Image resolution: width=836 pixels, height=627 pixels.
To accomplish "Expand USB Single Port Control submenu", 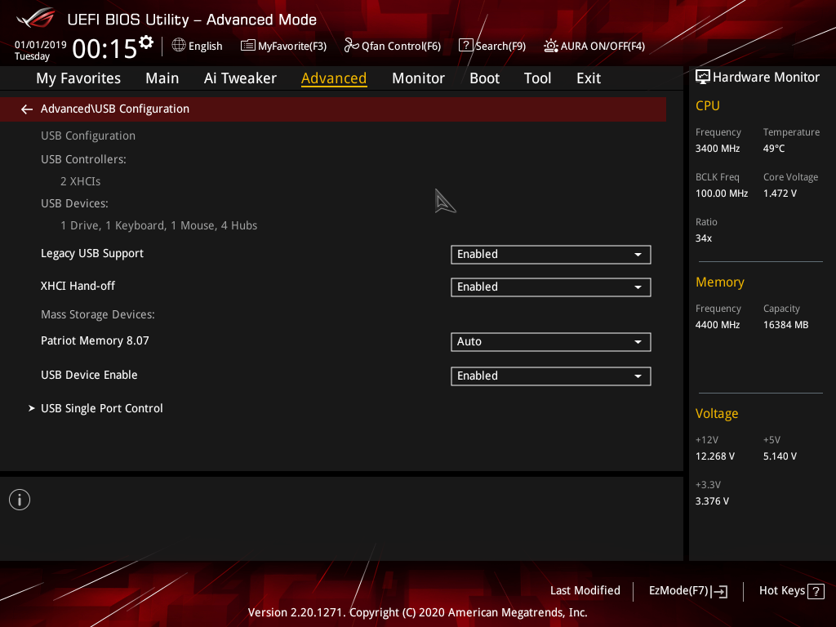I will 102,408.
